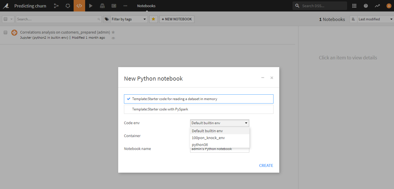The height and width of the screenshot is (189, 394).
Task: Select the PySpark starter code template
Action: point(198,109)
